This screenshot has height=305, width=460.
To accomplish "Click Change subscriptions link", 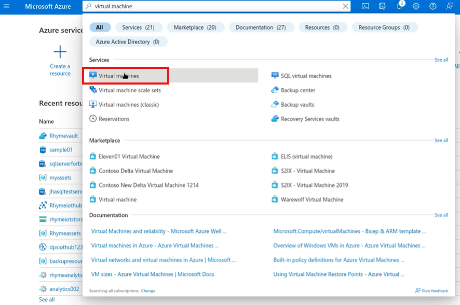I will point(148,291).
